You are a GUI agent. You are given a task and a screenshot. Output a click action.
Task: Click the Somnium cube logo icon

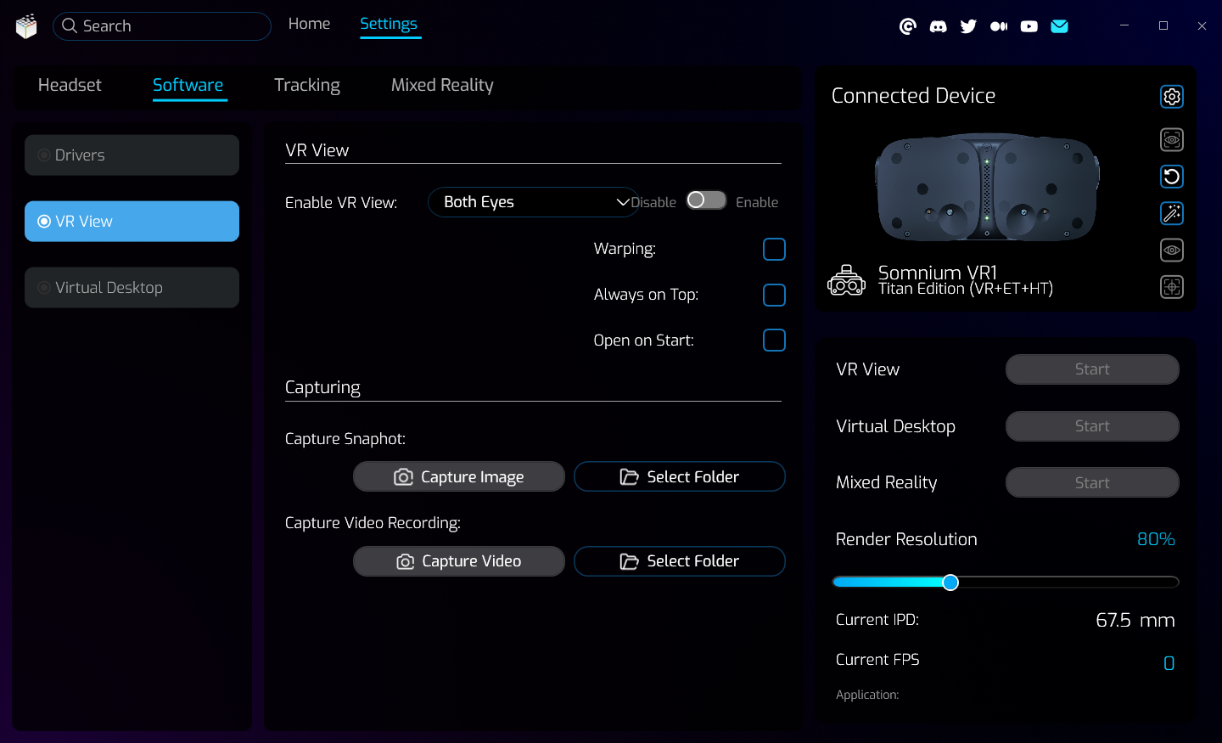pos(26,26)
